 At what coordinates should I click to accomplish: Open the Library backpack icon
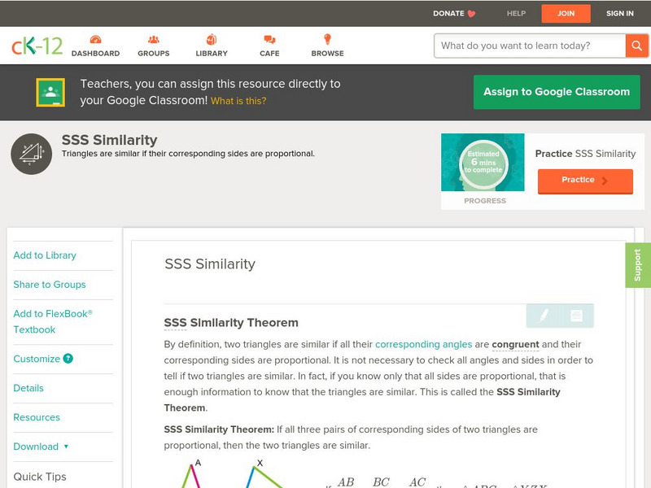(x=212, y=40)
